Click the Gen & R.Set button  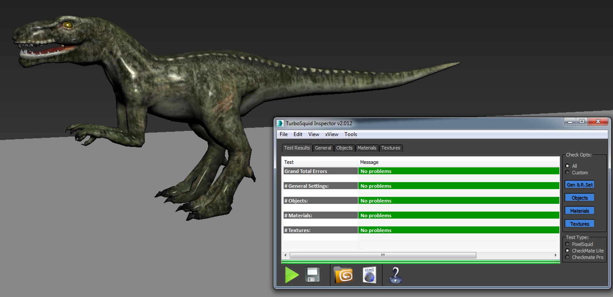tap(579, 185)
